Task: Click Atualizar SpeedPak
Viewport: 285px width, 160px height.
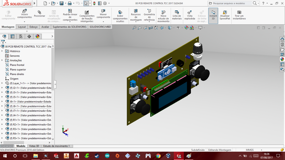Action: click(x=225, y=15)
